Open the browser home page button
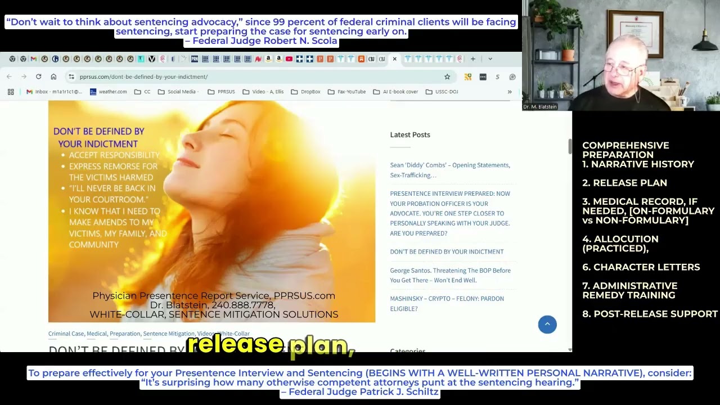 click(53, 76)
